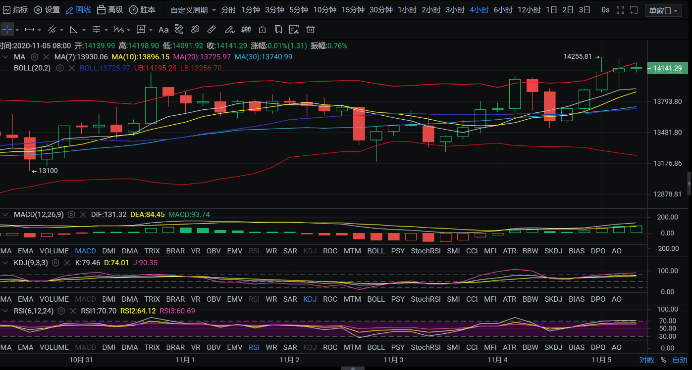Open settings gear for KDJ(9,3,3)
Viewport: 692px width, 370px height.
(x=55, y=263)
